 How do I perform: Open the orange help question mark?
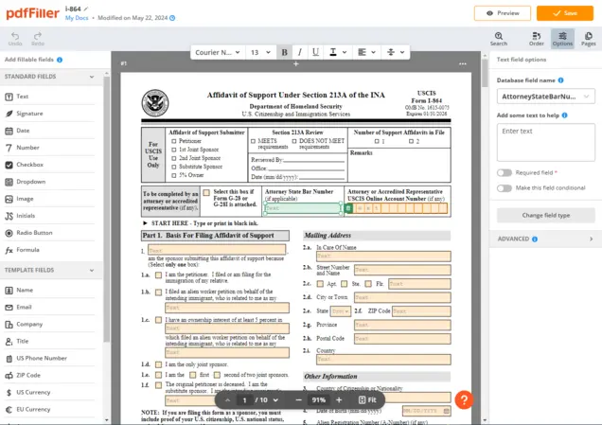point(464,398)
